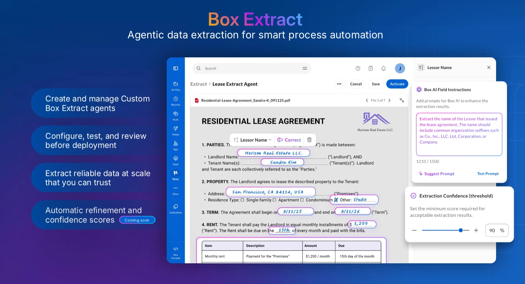
Task: Select the extracted end date 9/11/26
Action: (353, 211)
